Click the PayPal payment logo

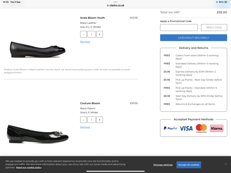coord(170,128)
